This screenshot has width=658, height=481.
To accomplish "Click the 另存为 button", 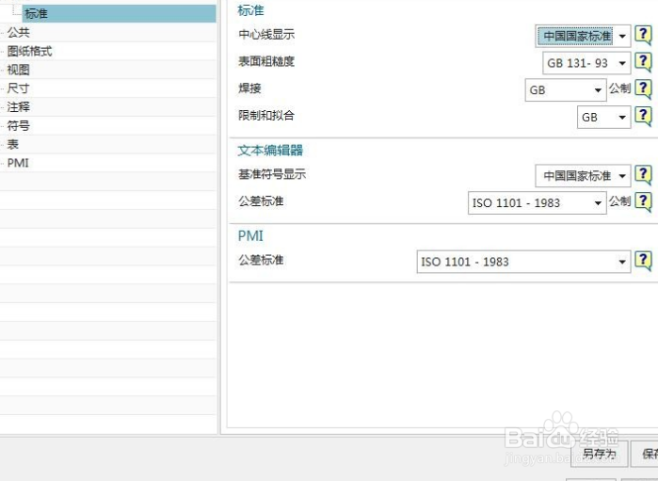I will click(599, 454).
